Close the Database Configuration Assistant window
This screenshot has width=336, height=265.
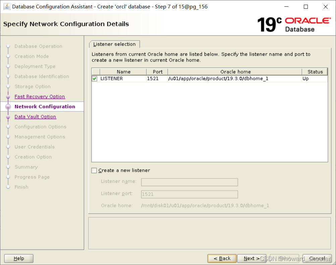point(326,7)
